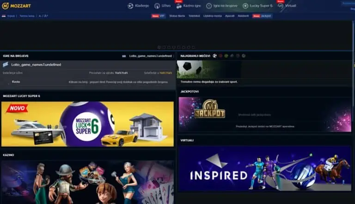Decrease font size with A-
Viewport: 355px width, 204px height.
pos(40,16)
